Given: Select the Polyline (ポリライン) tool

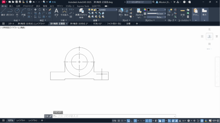Looking at the screenshot, I should [x=10, y=12].
